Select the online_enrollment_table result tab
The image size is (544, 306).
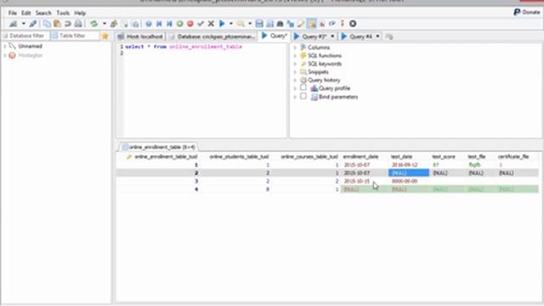(x=159, y=147)
